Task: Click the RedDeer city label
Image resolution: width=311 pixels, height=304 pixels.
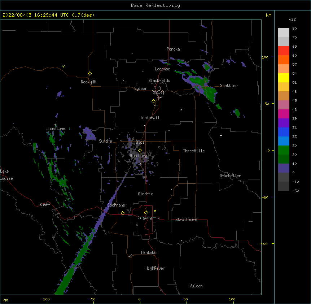Action: pos(159,92)
